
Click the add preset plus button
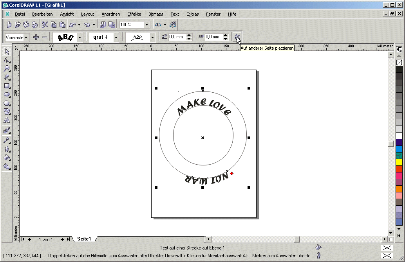point(36,37)
